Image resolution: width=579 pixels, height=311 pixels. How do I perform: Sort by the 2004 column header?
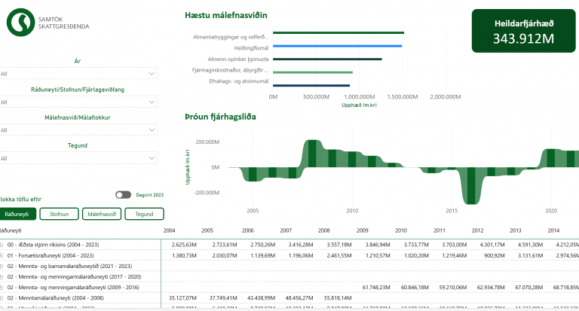(169, 230)
